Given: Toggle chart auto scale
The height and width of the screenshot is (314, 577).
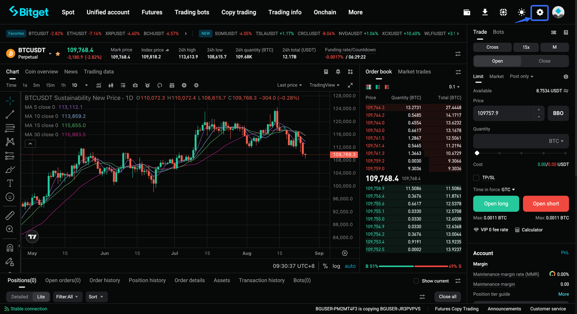Looking at the screenshot, I should [x=350, y=266].
